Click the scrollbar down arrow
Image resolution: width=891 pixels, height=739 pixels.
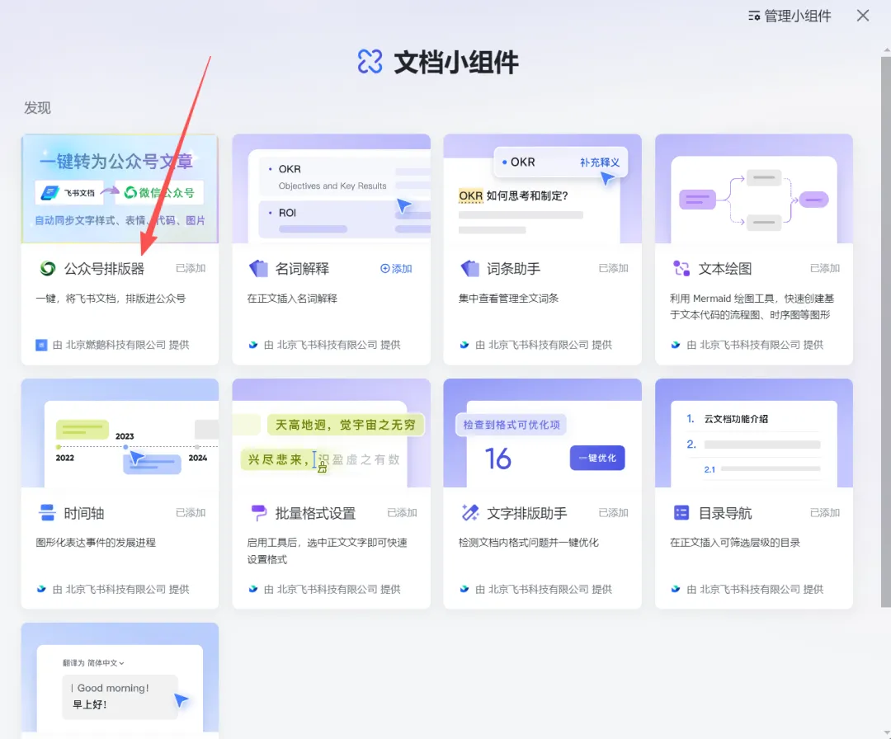[x=886, y=733]
